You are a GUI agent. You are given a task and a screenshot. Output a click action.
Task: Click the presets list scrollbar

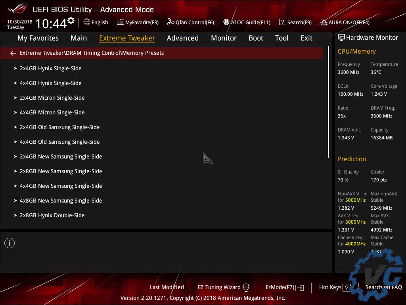click(328, 102)
